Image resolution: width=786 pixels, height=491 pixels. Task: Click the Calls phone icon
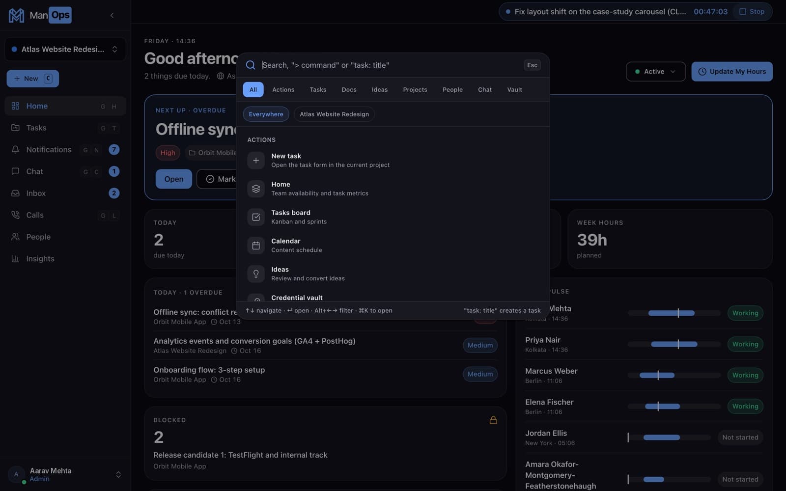point(15,215)
